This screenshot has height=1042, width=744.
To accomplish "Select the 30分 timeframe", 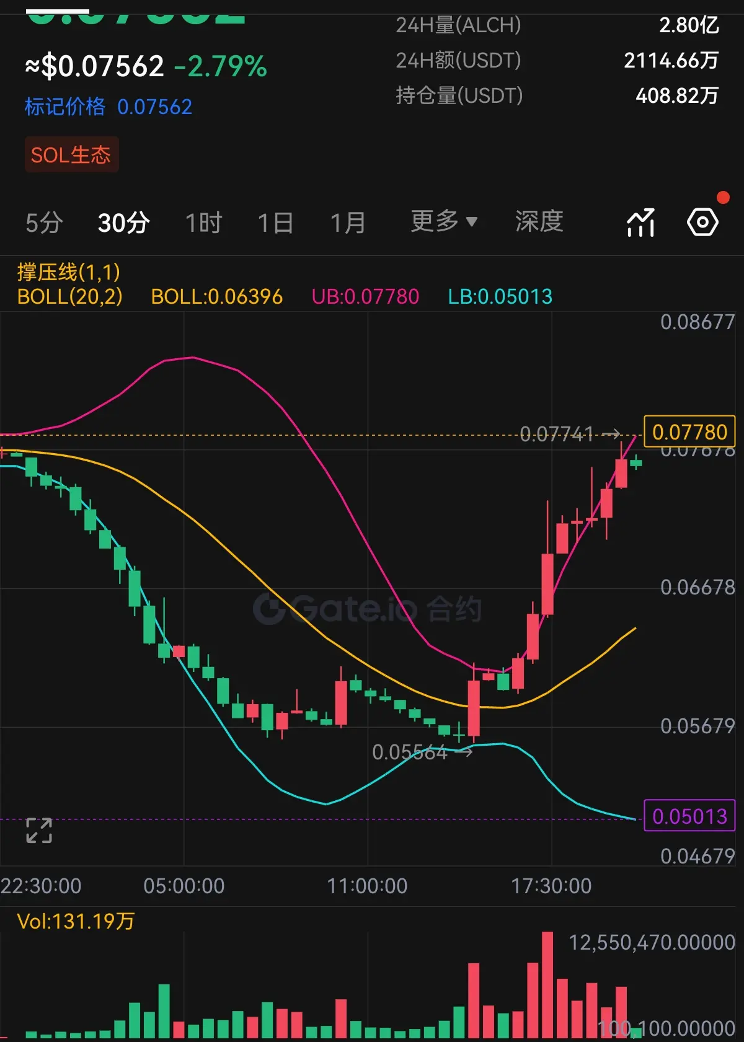I will (124, 223).
